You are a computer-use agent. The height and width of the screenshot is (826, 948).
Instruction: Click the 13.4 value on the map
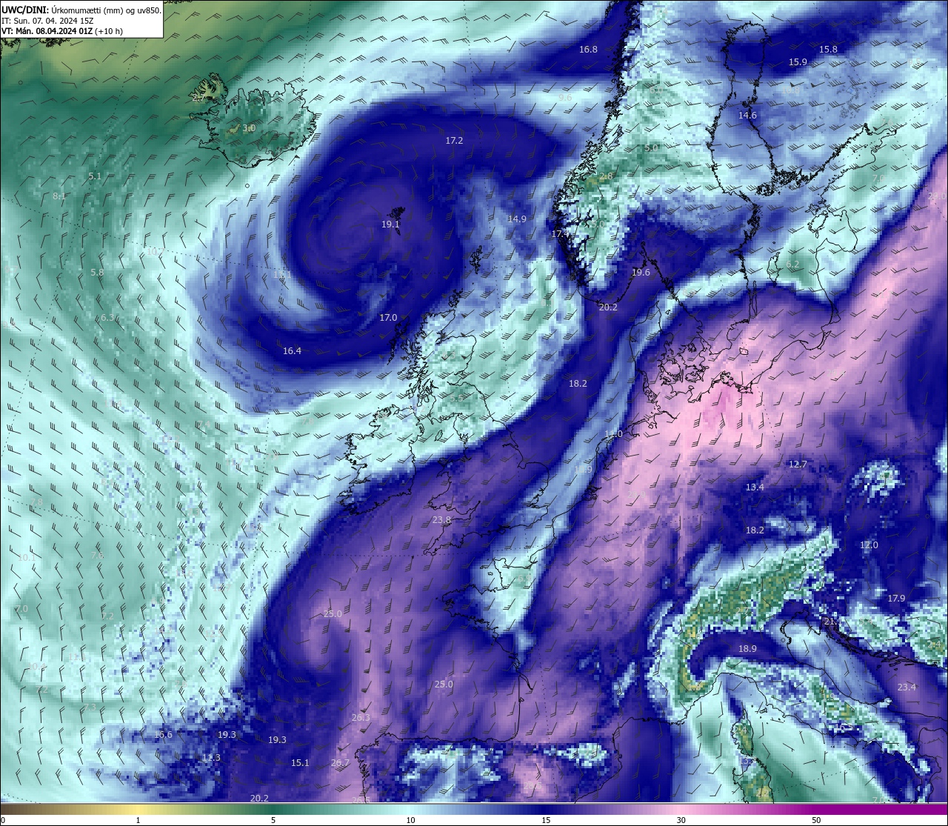point(755,487)
